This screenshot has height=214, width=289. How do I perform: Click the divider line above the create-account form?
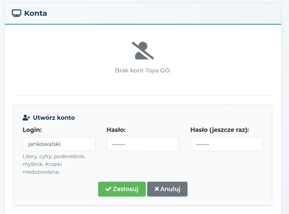pos(143,96)
